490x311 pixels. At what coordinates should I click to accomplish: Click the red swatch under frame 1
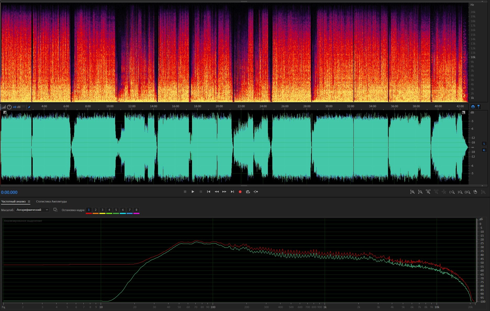point(89,213)
